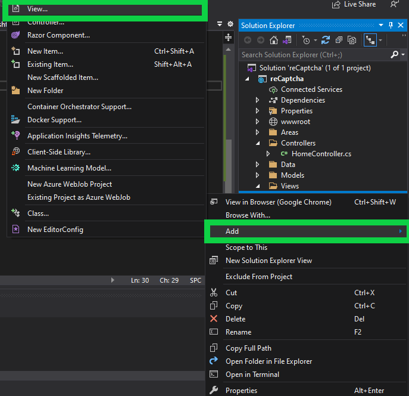Expand the Dependencies node
409x396 pixels.
(257, 100)
